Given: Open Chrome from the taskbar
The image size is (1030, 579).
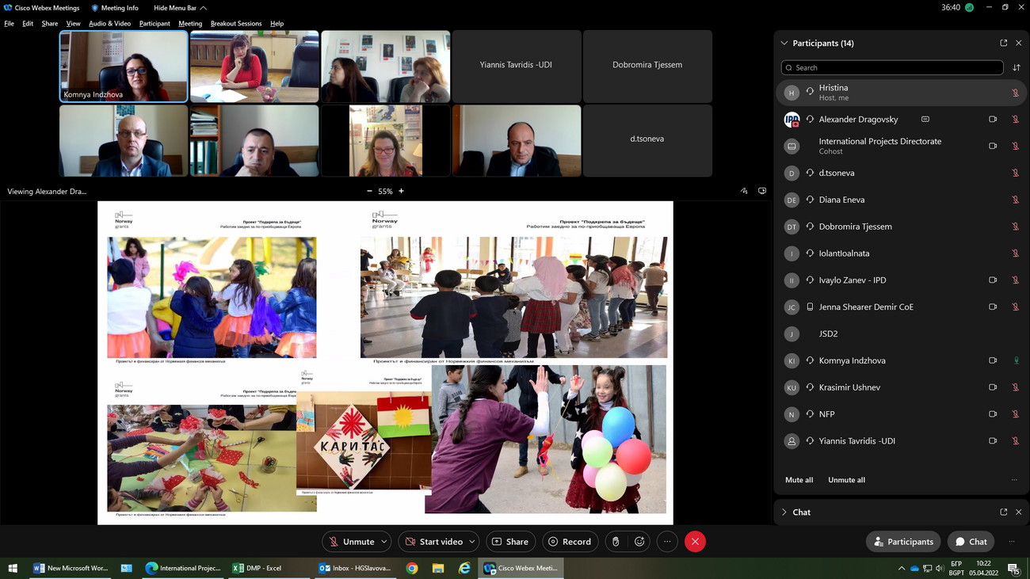Looking at the screenshot, I should tap(412, 568).
